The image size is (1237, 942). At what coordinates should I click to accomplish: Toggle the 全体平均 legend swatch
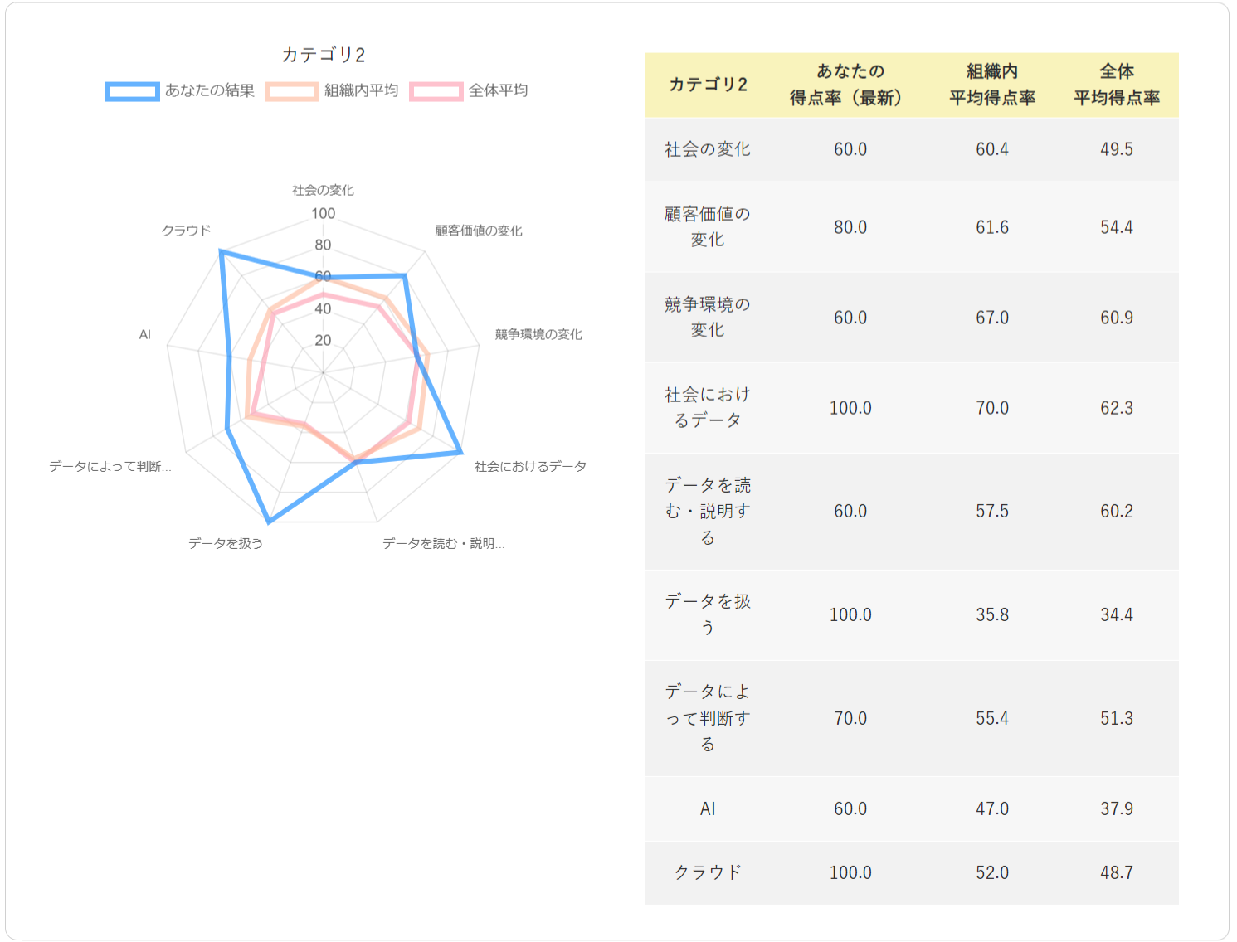(x=436, y=91)
